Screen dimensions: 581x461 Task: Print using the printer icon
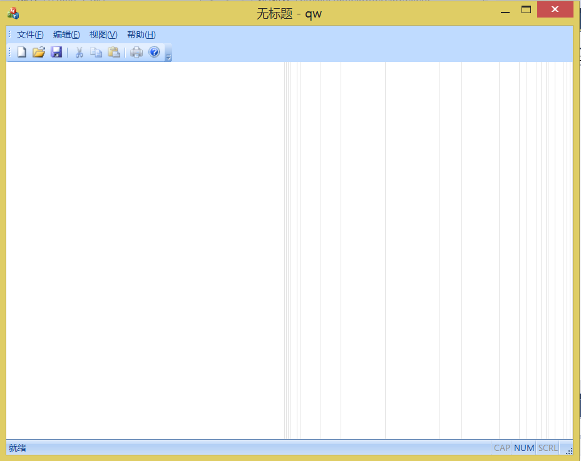click(136, 52)
